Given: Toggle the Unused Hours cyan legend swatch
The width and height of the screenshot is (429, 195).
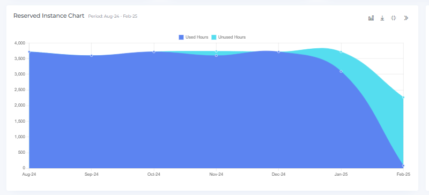Looking at the screenshot, I should pos(214,37).
